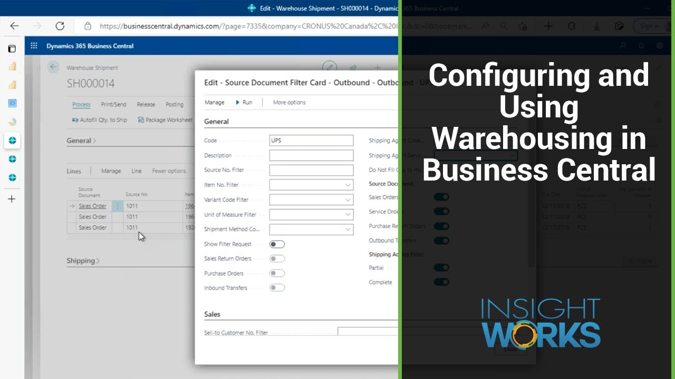Add a new tab with the sidebar plus
Image resolution: width=675 pixels, height=379 pixels.
tap(12, 199)
